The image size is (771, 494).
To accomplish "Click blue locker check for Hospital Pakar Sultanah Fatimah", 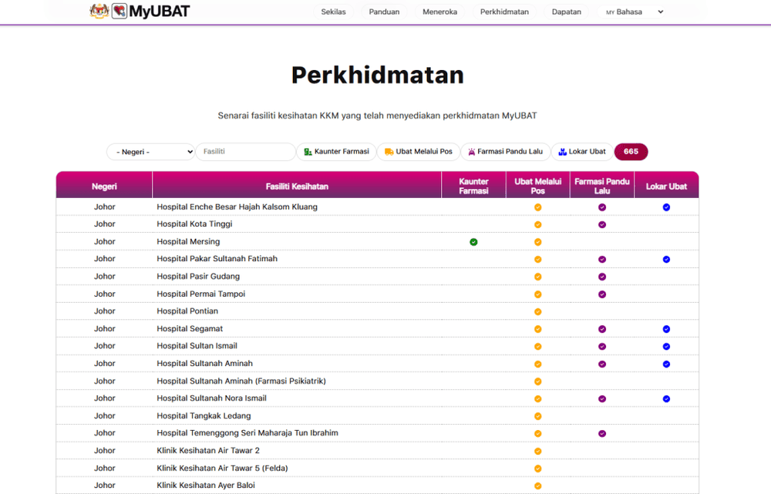I will click(x=666, y=260).
